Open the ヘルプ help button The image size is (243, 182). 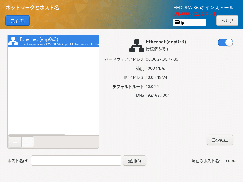point(227,21)
